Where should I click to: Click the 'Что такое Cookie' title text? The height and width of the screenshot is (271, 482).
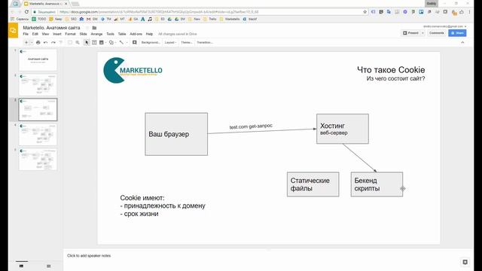(391, 70)
